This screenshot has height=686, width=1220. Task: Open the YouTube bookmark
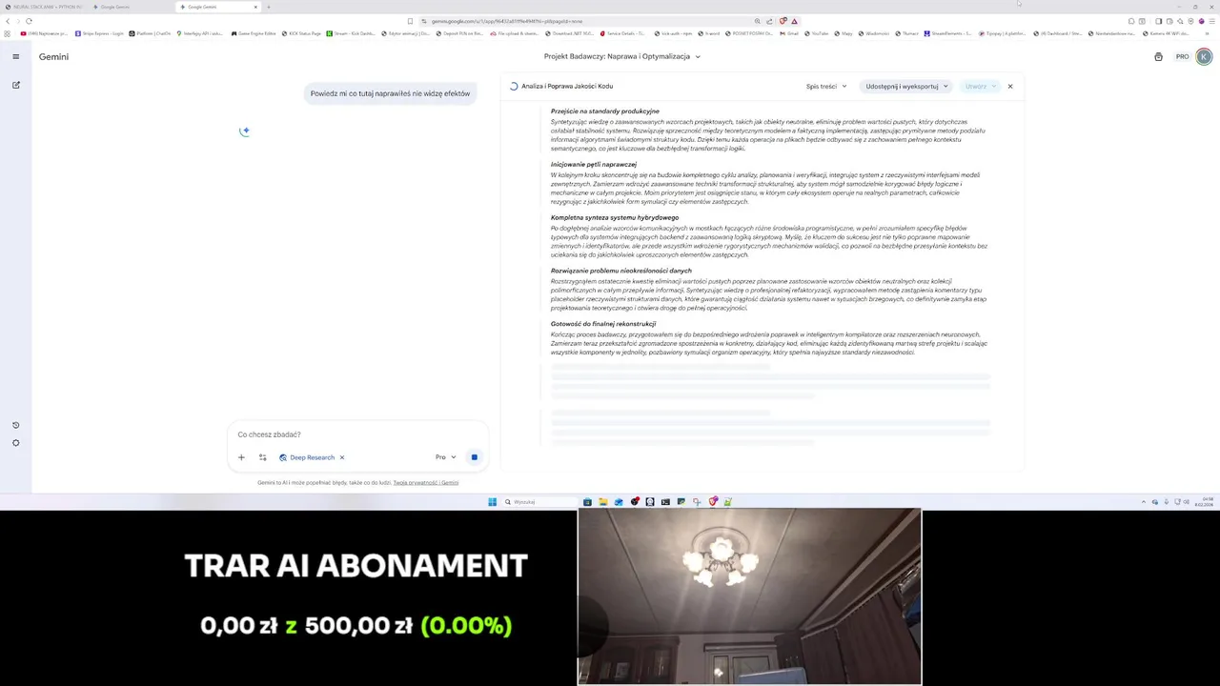click(817, 33)
